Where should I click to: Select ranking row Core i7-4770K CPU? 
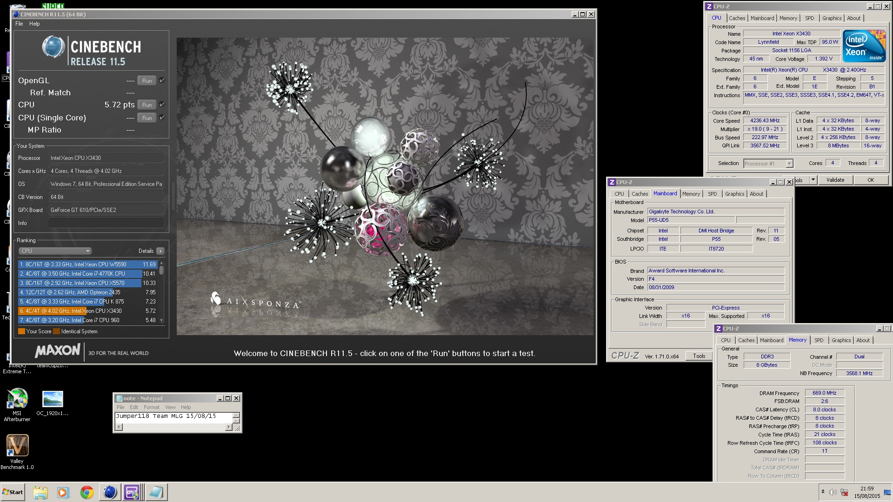click(88, 274)
